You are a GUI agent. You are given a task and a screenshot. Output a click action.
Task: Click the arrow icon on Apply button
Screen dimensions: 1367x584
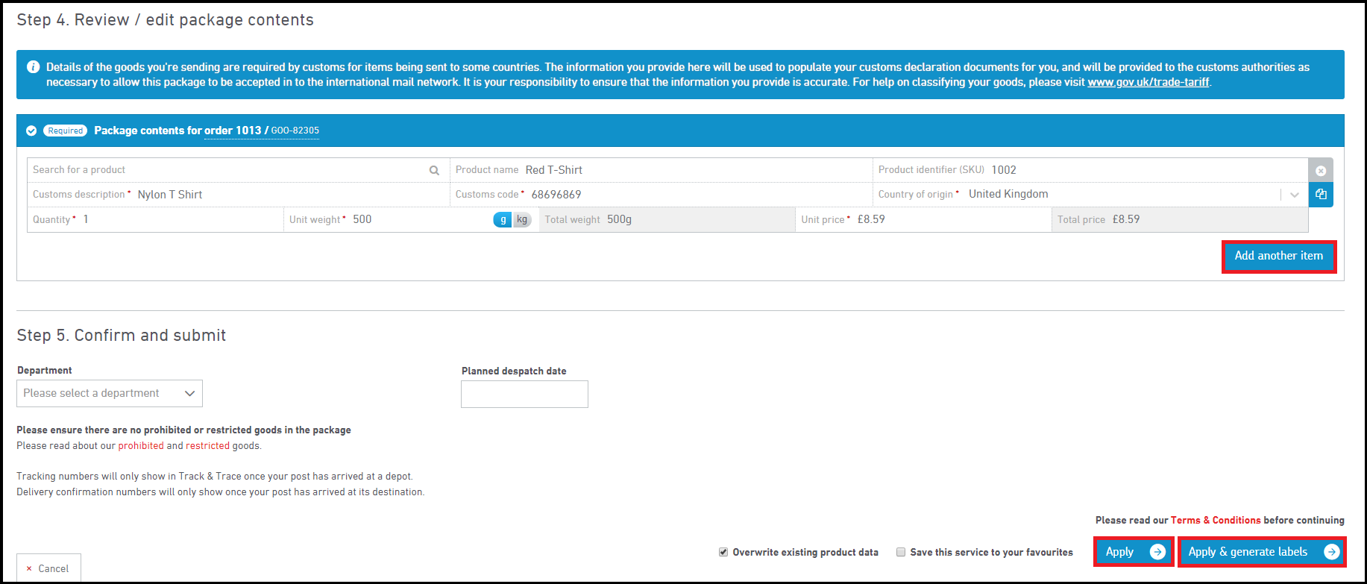(1157, 552)
